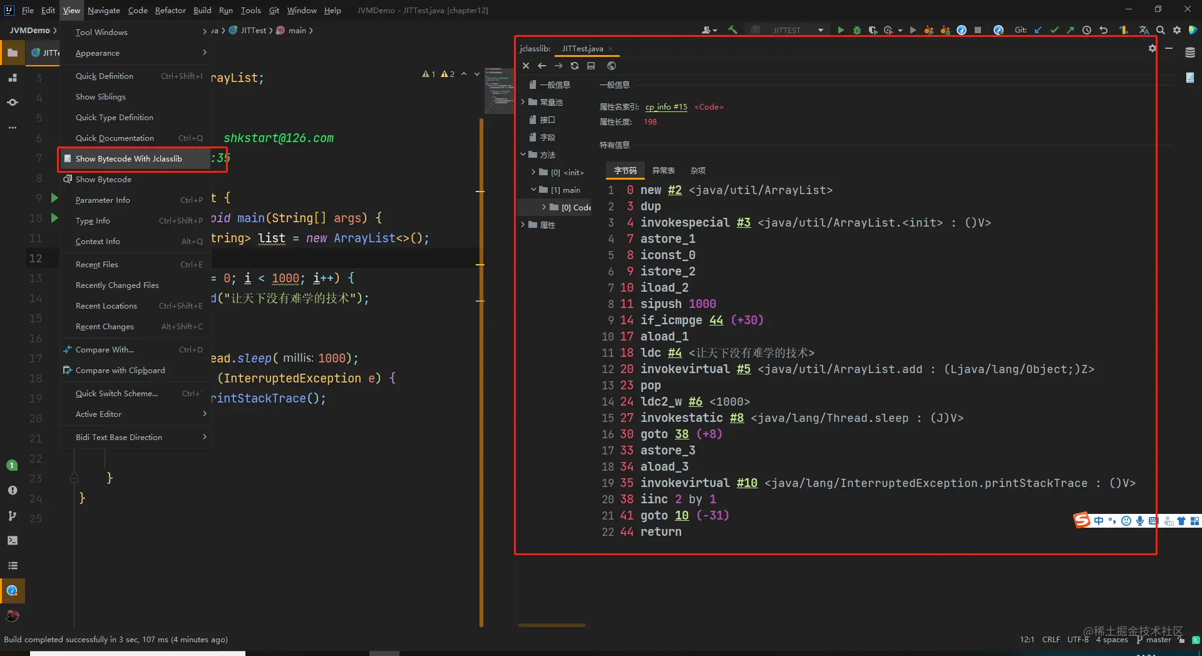Click the Structure icon in left sidebar
1202x656 pixels.
click(x=13, y=78)
